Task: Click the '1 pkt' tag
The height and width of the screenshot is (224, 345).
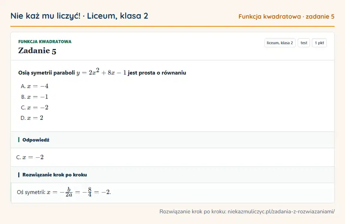Action: point(319,43)
